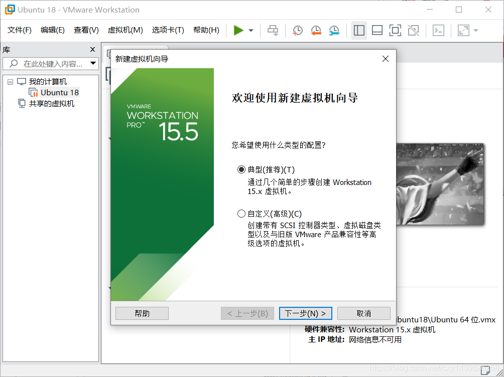This screenshot has width=504, height=377.
Task: Revert the VM to previous snapshot
Action: coord(316,31)
